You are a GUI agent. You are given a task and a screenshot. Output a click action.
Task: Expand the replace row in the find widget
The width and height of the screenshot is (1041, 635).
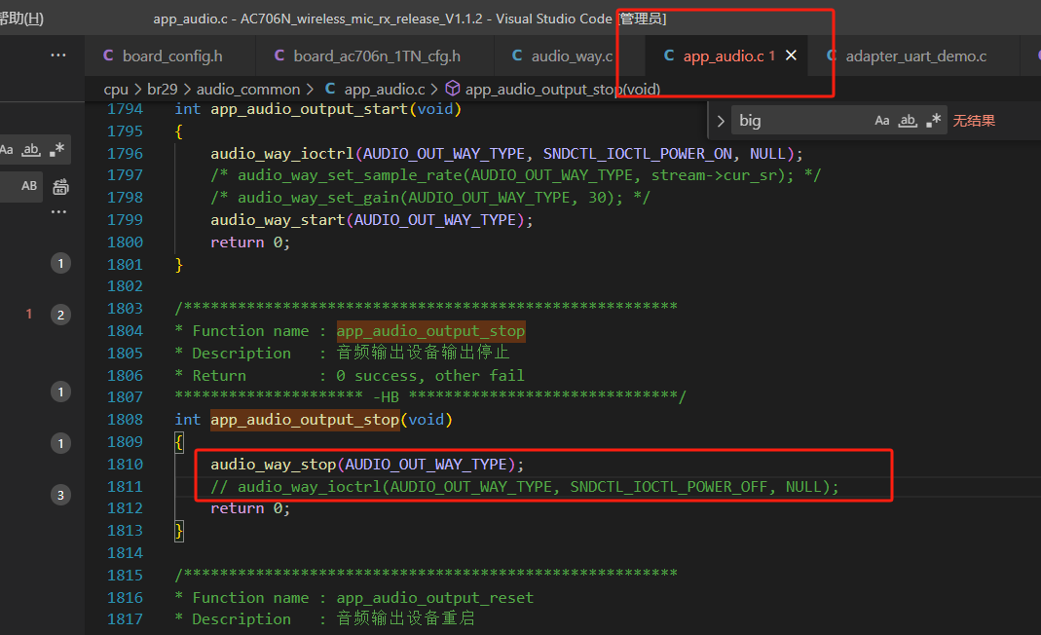(x=721, y=121)
